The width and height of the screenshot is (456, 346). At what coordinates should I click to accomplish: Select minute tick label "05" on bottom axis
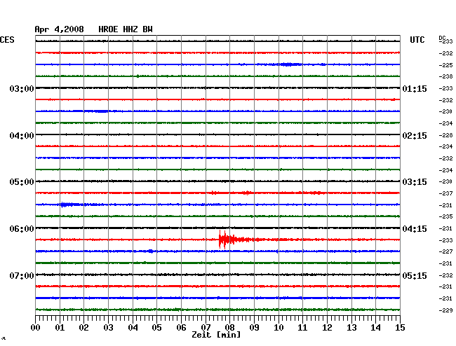pos(156,328)
